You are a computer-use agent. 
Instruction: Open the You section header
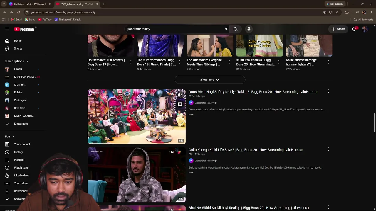pos(9,137)
